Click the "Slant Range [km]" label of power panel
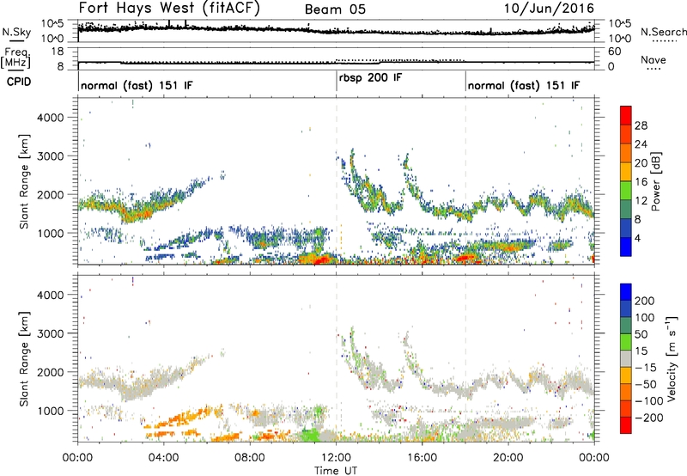 [x=24, y=181]
